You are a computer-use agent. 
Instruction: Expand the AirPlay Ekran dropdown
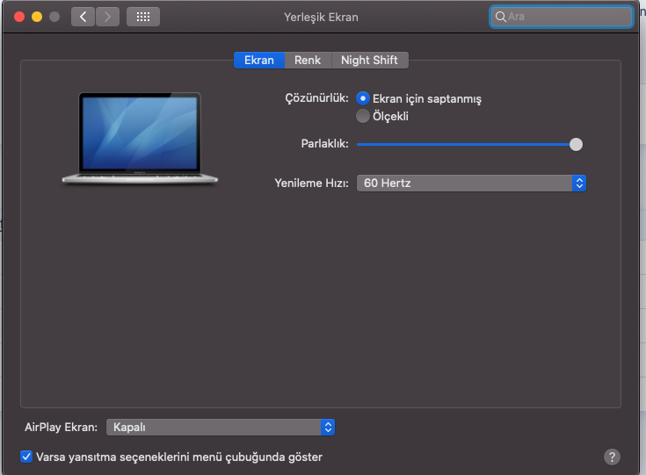pyautogui.click(x=221, y=428)
